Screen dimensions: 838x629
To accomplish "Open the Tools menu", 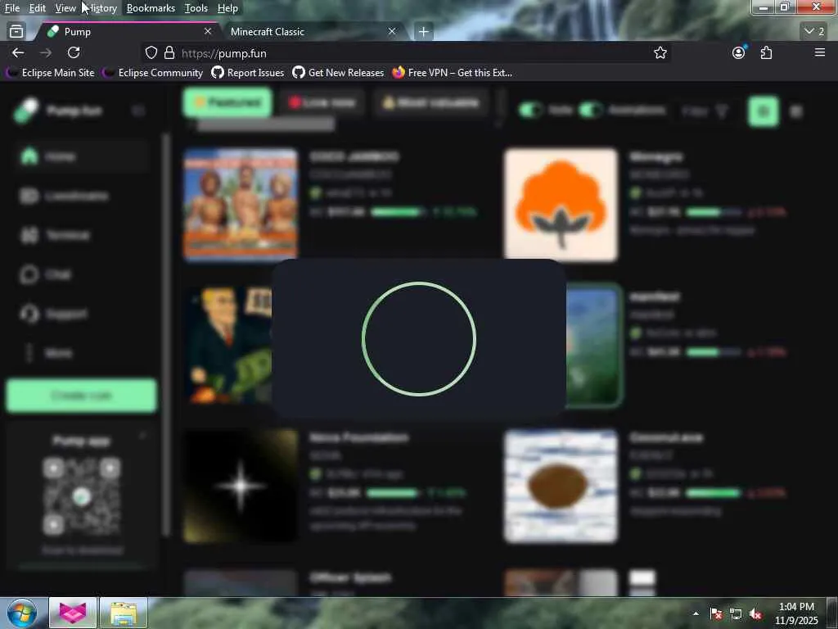I will click(x=196, y=8).
